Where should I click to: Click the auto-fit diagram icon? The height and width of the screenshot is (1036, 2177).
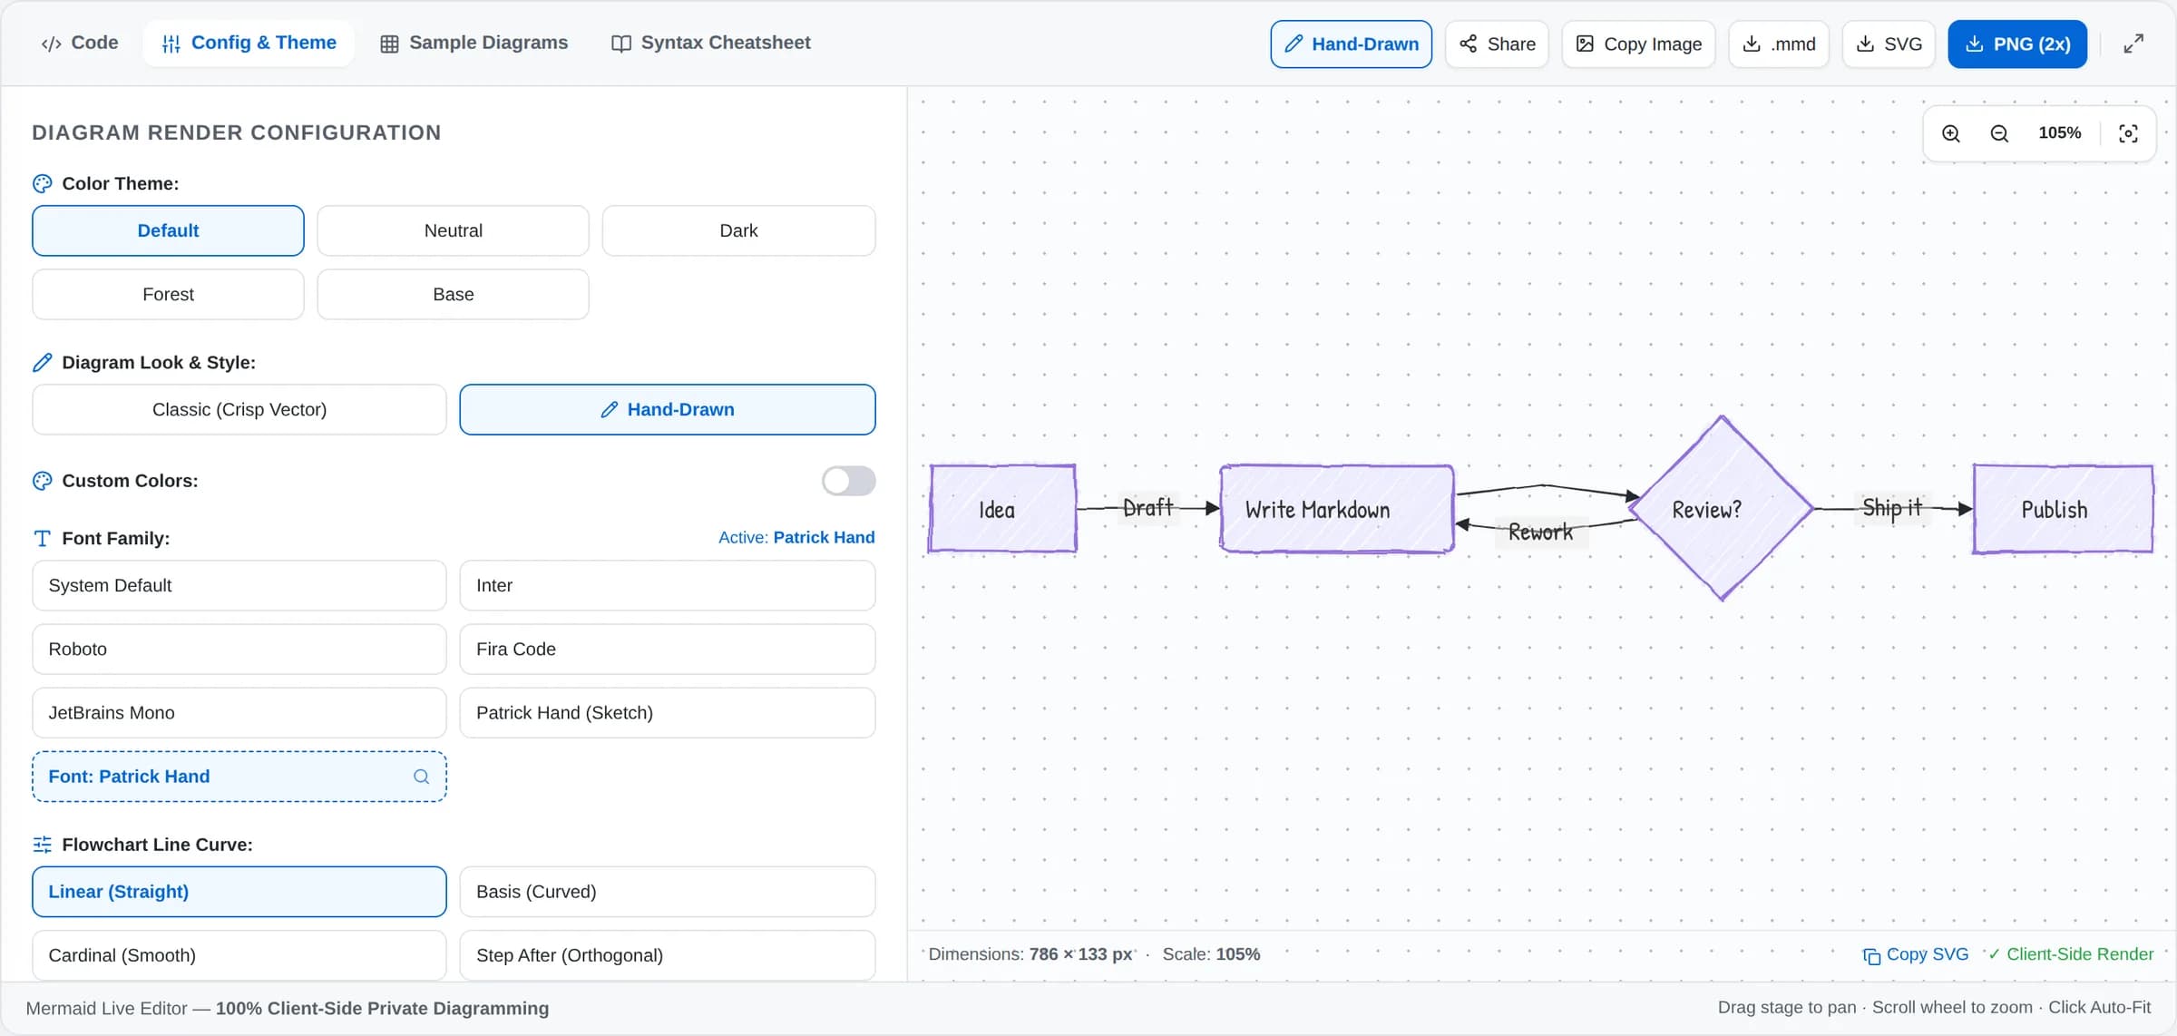coord(2128,133)
